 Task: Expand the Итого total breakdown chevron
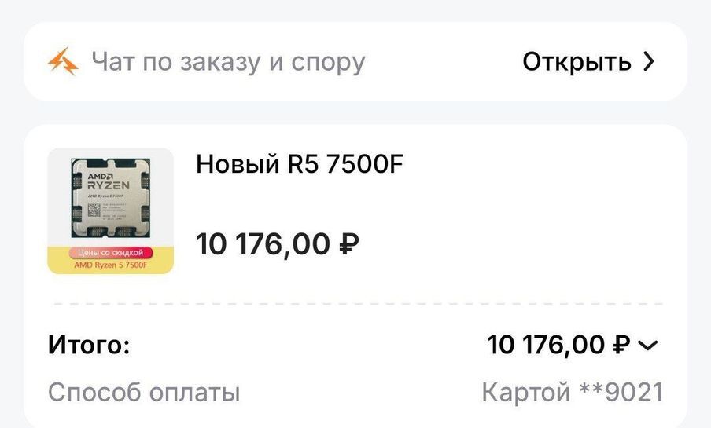coord(647,346)
